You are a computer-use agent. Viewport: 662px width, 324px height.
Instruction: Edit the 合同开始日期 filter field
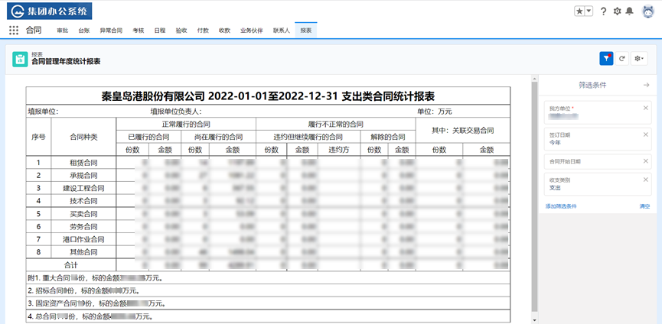click(x=598, y=161)
